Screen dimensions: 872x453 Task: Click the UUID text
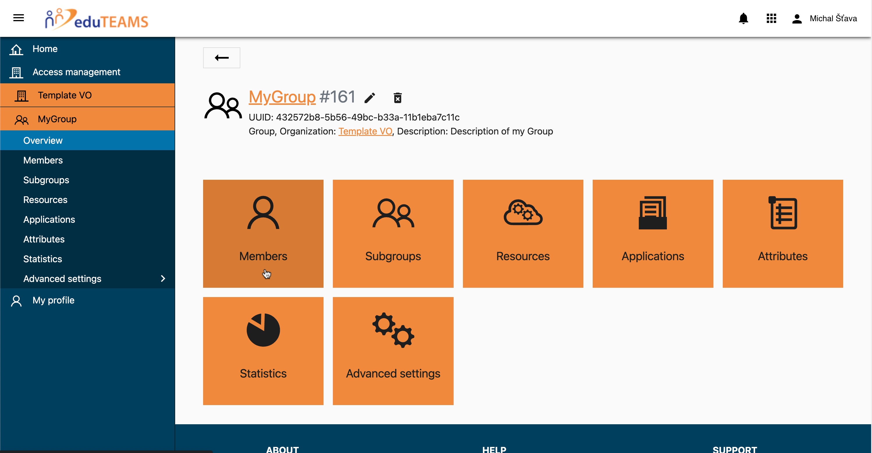pyautogui.click(x=354, y=117)
